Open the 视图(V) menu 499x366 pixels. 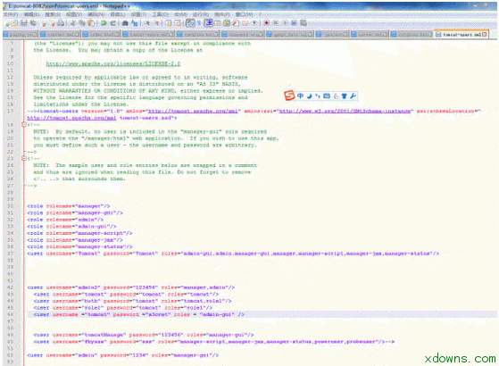[x=74, y=14]
